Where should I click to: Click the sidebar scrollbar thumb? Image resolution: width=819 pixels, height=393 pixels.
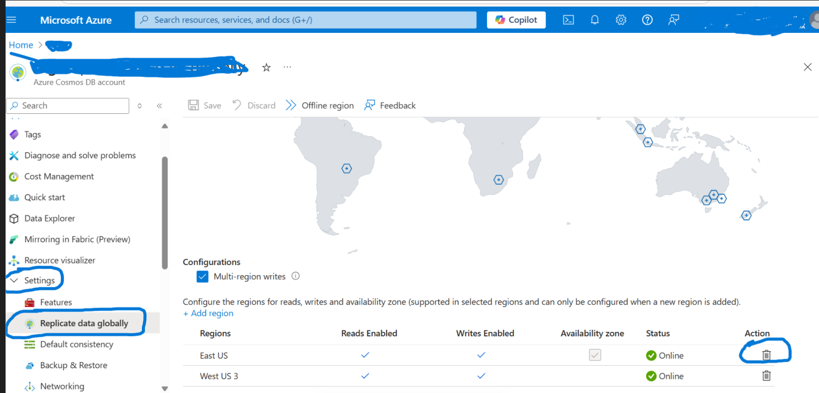point(165,213)
